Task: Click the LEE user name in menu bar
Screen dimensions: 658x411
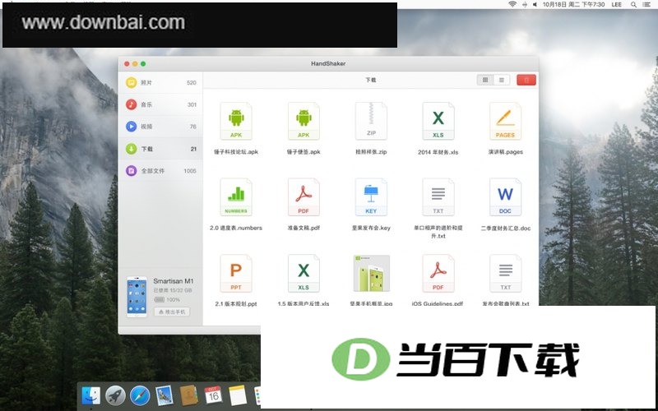Action: coord(616,4)
